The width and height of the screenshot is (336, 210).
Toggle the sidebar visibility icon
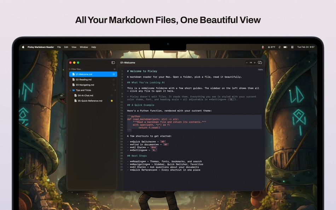click(x=113, y=63)
